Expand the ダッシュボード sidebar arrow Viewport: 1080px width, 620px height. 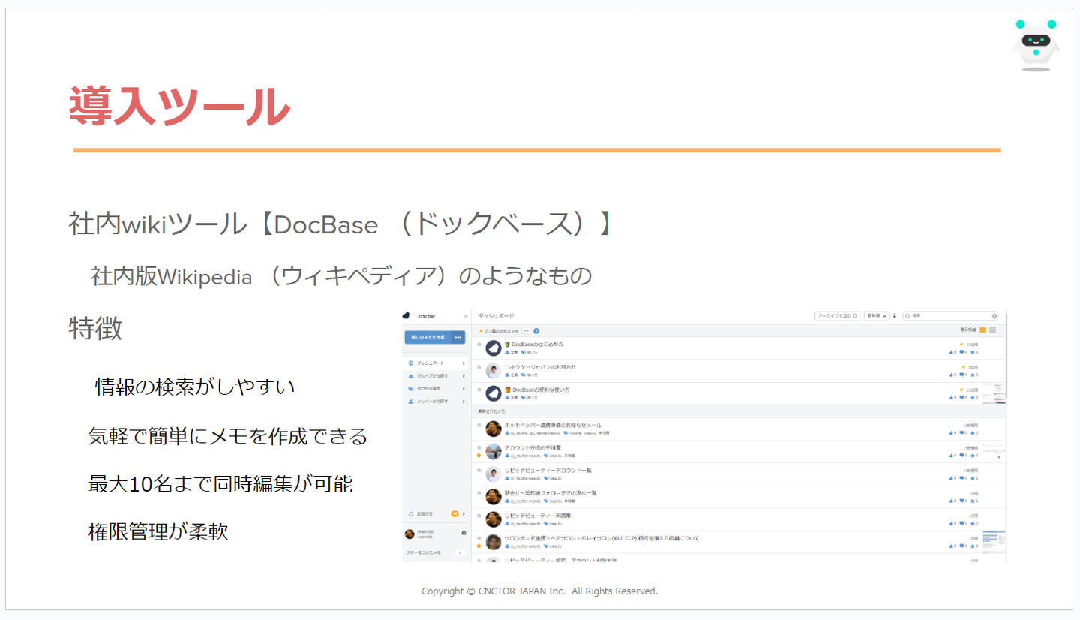[464, 363]
